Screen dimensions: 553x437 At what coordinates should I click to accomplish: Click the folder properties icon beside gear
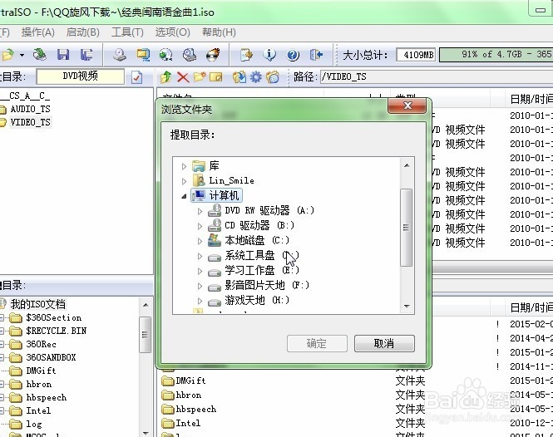tap(273, 76)
